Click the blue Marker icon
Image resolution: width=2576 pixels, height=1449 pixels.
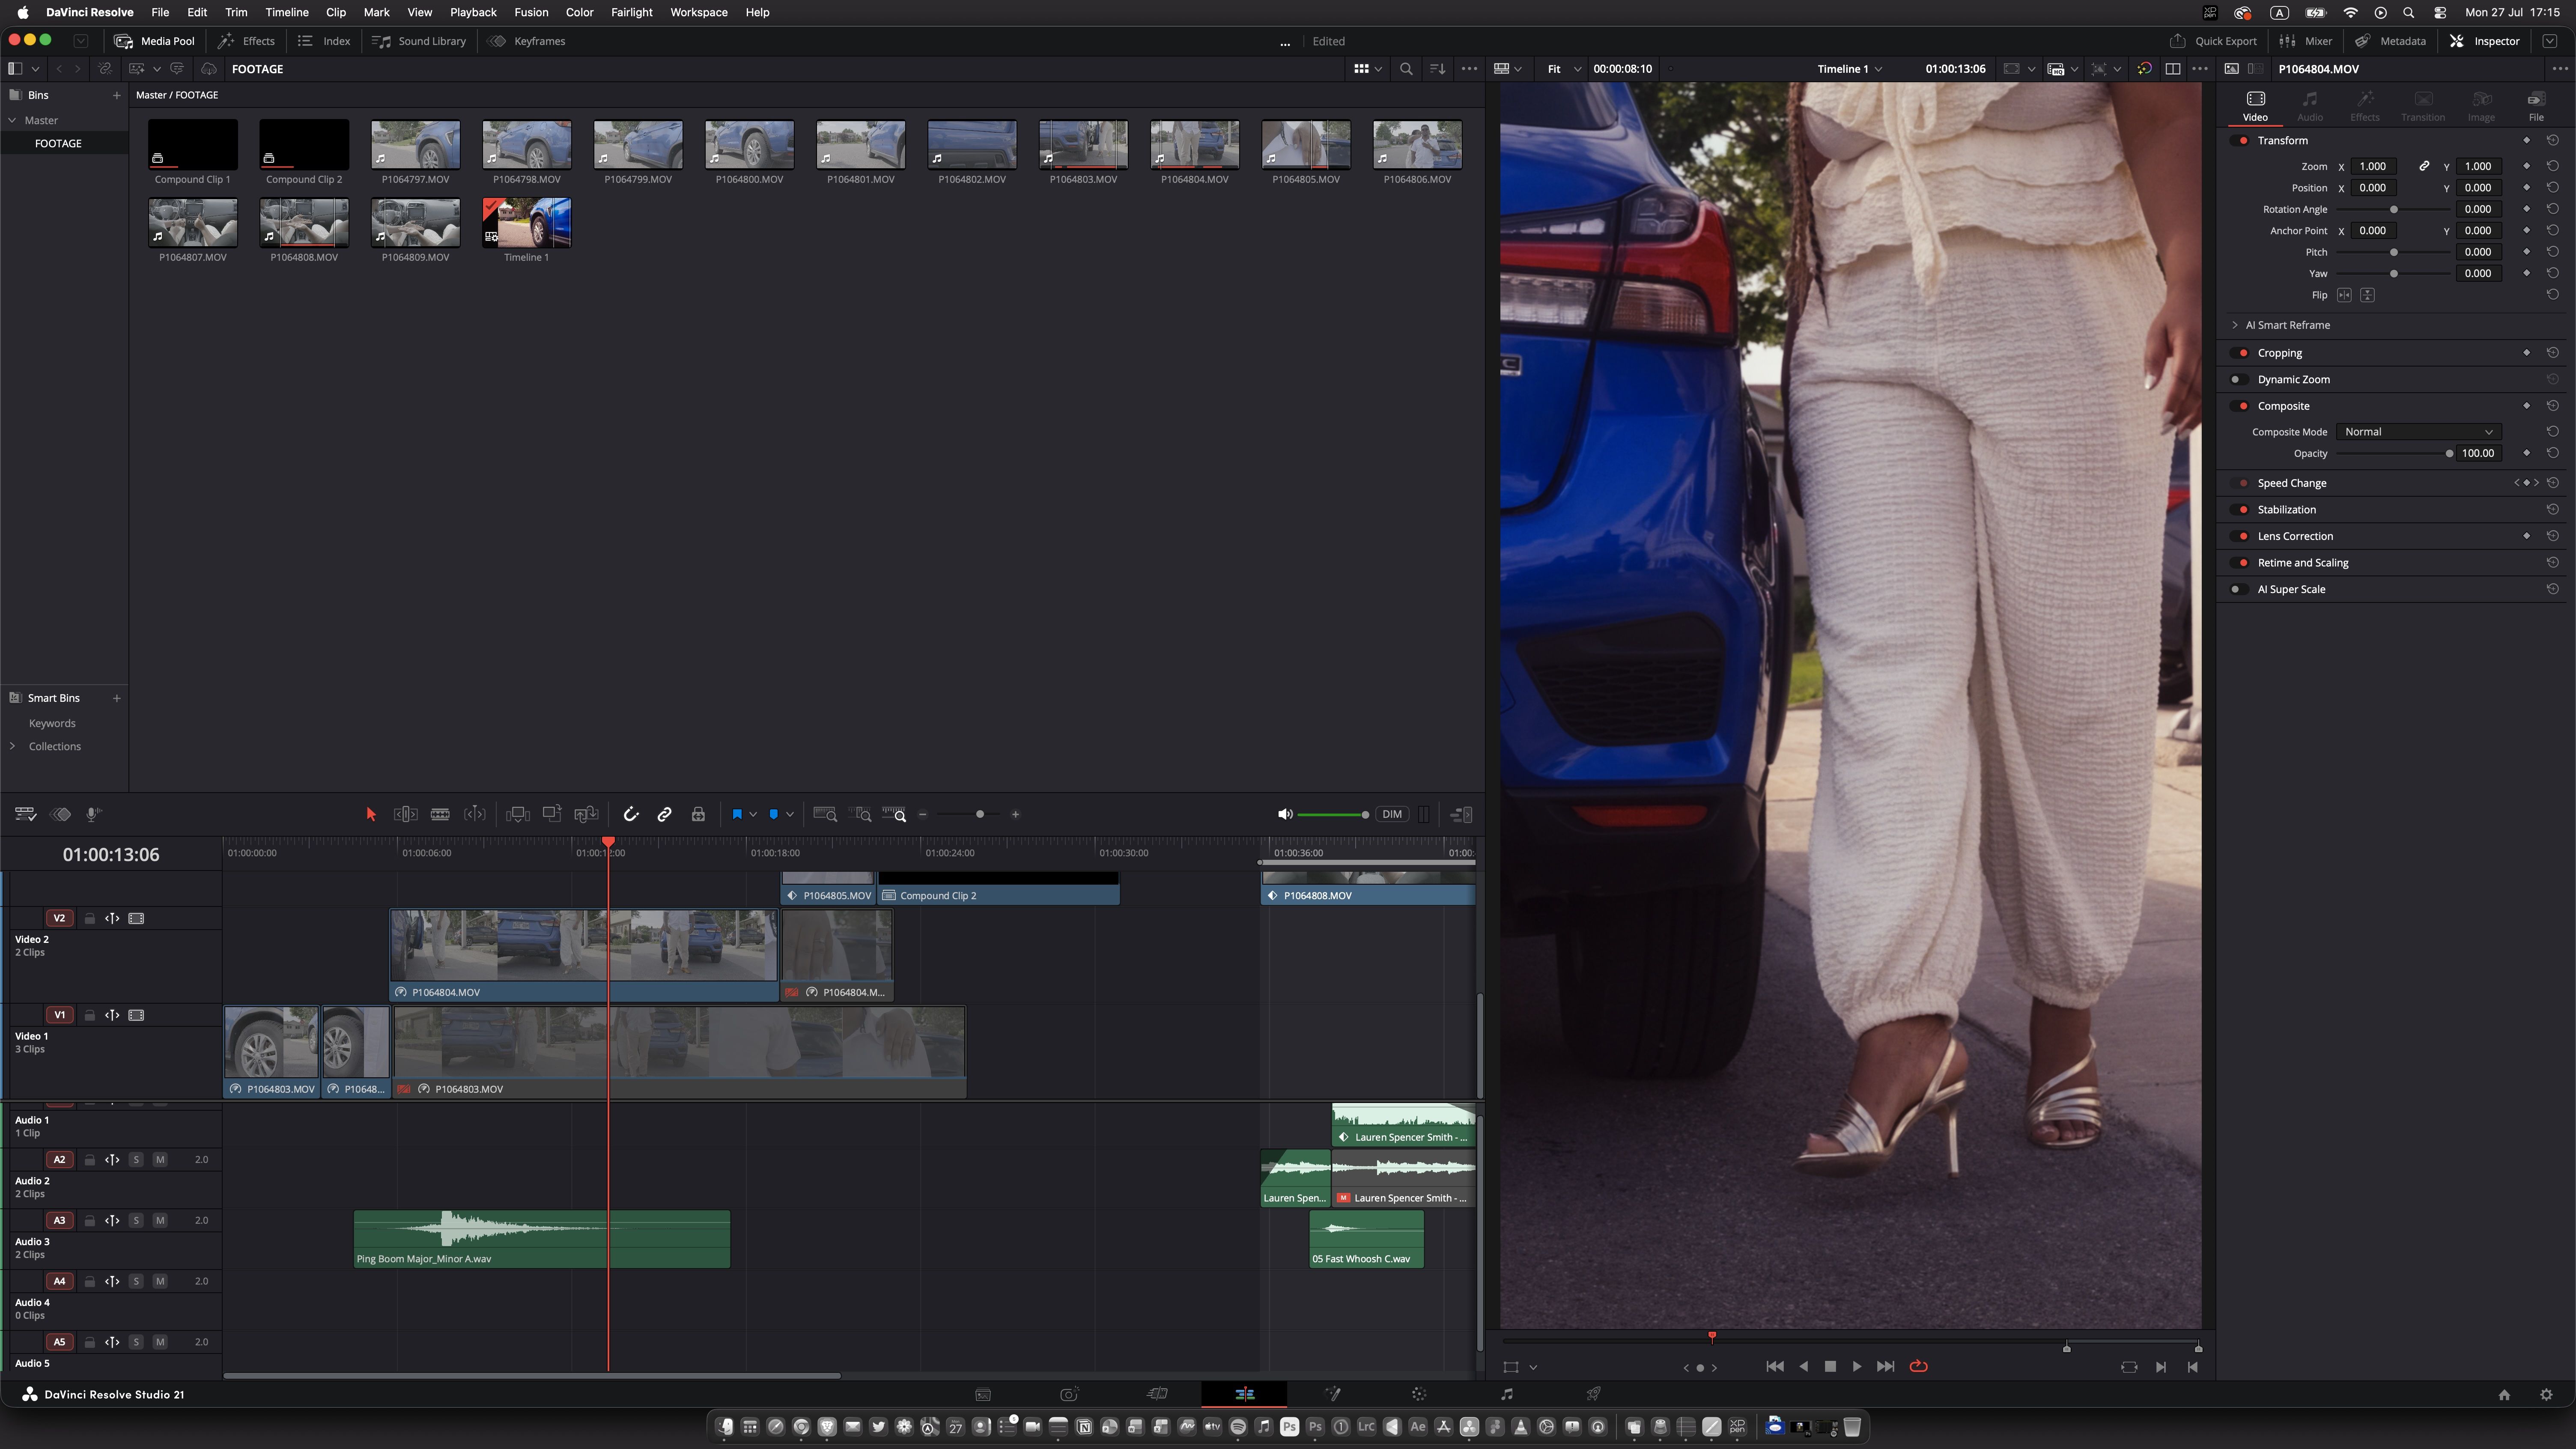773,815
